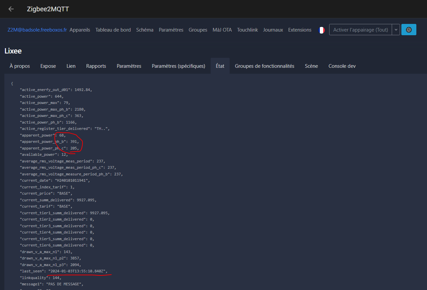Open top bar Paramètres menu
Screen dimensions: 427x290
[171, 30]
